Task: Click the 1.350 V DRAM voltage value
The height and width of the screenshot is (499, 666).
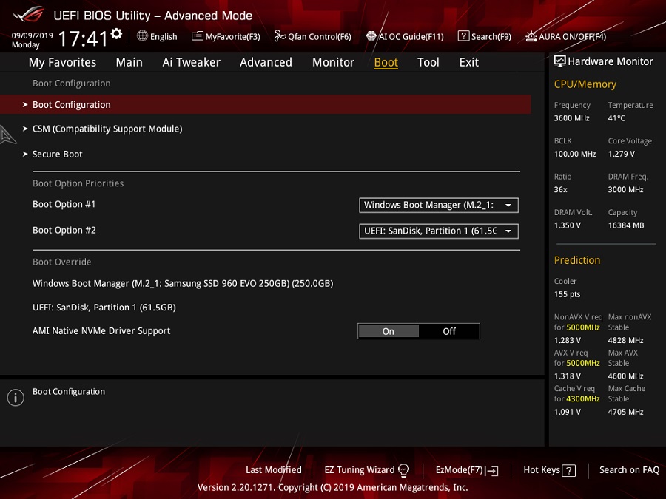Action: (x=567, y=225)
